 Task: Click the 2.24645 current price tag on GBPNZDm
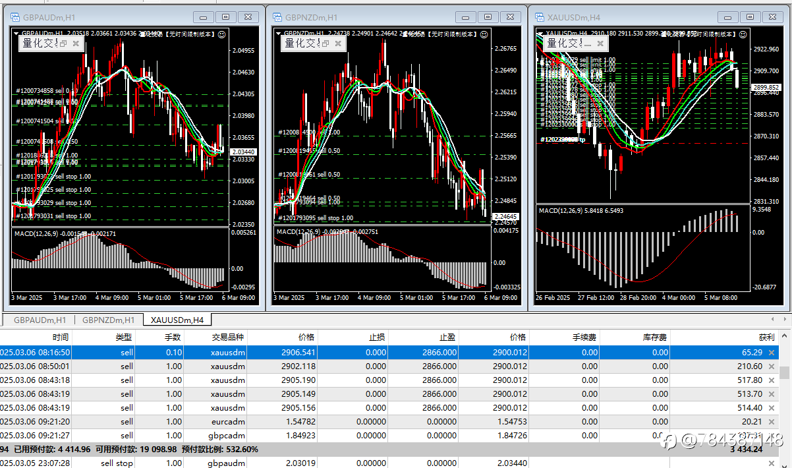point(505,216)
